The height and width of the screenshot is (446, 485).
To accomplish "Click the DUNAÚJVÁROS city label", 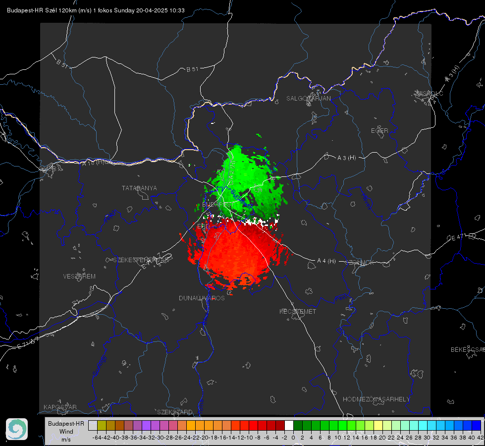I will click(202, 298).
